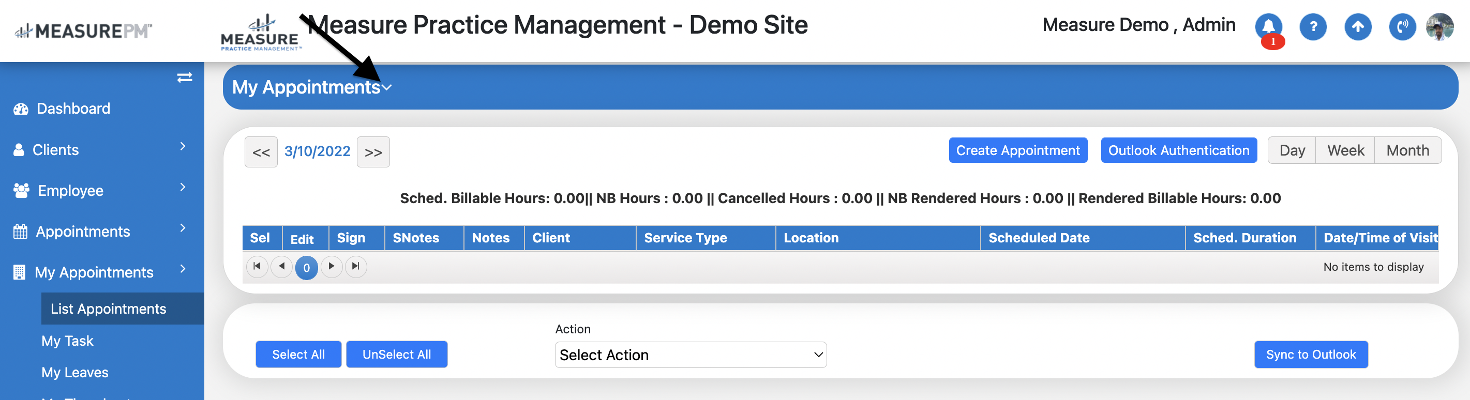The width and height of the screenshot is (1470, 400).
Task: Click the My Appointments building icon
Action: 20,272
